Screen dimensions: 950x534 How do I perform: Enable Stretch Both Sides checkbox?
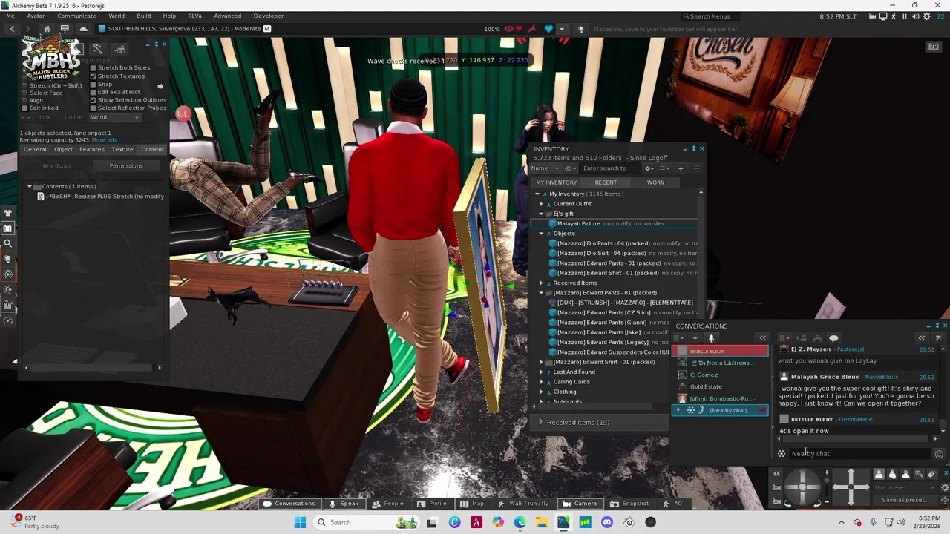[x=93, y=68]
